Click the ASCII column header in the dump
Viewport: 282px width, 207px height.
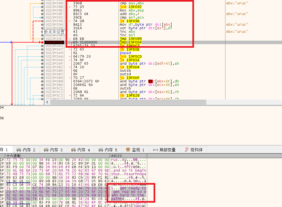pos(128,156)
